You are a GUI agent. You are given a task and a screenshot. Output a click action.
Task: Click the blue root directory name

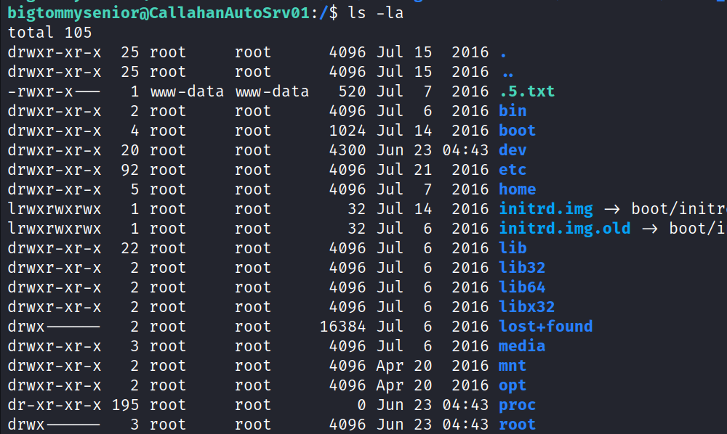click(517, 425)
